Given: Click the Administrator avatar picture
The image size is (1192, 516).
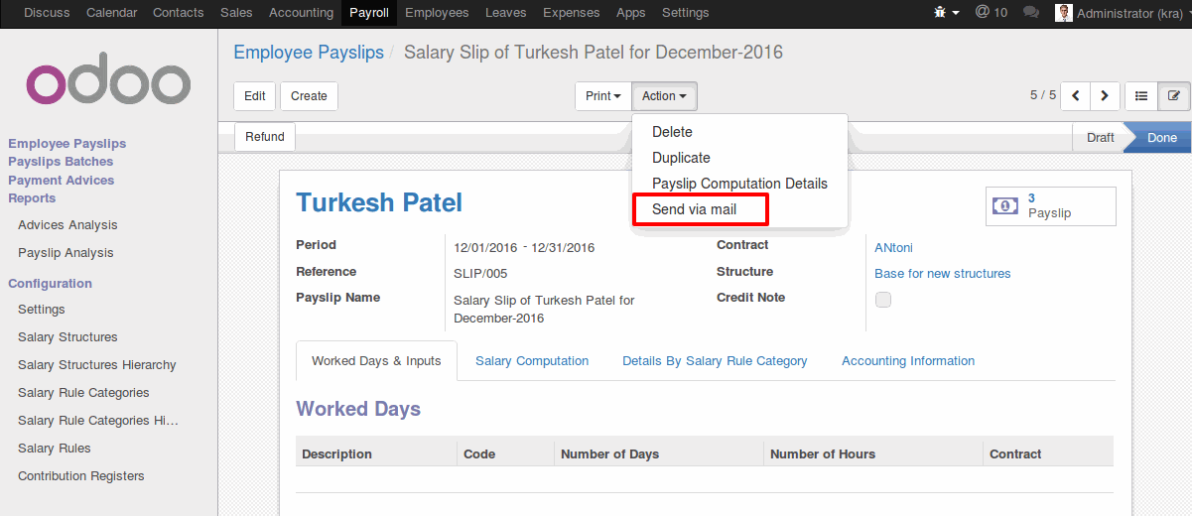Looking at the screenshot, I should [1063, 13].
